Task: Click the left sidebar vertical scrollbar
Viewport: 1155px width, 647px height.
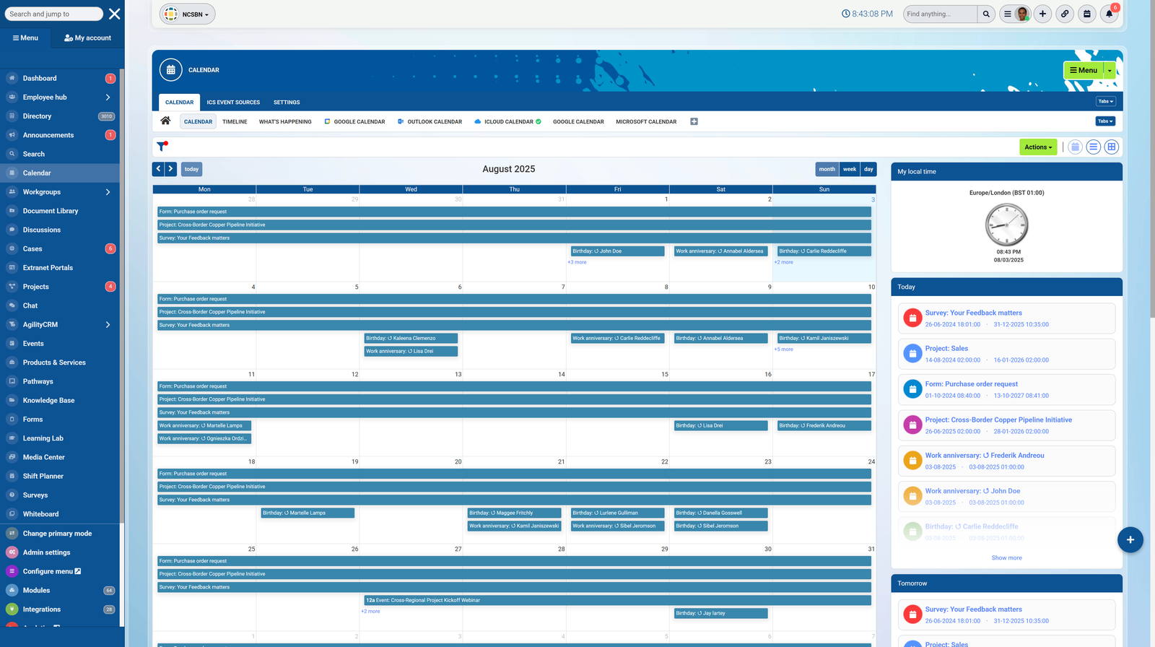Action: [122, 289]
